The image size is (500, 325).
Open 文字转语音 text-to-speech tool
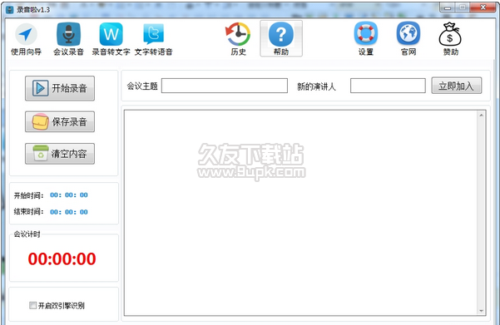click(x=153, y=39)
